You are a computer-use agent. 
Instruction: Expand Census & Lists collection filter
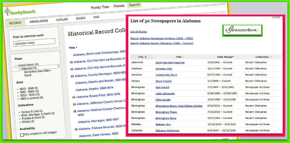point(19,112)
